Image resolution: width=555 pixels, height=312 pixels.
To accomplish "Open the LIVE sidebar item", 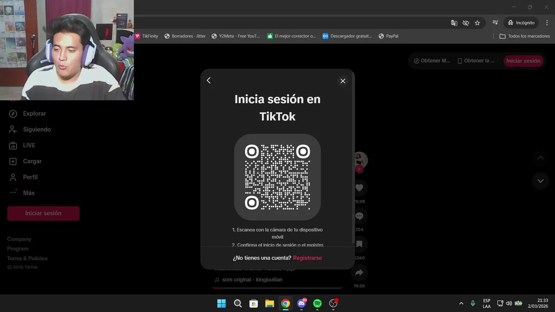I will (22, 145).
